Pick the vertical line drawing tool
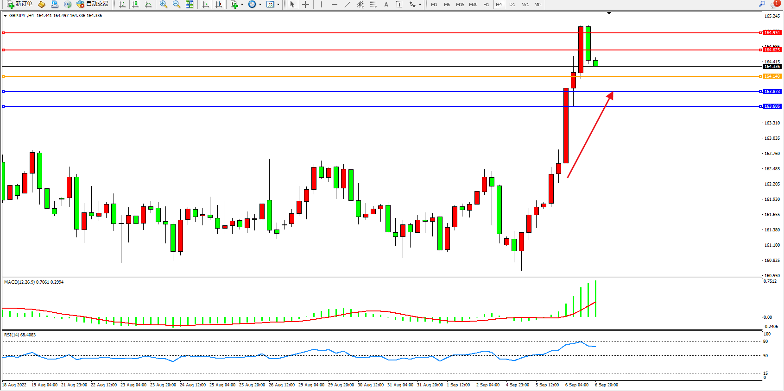This screenshot has width=784, height=391. 321,4
